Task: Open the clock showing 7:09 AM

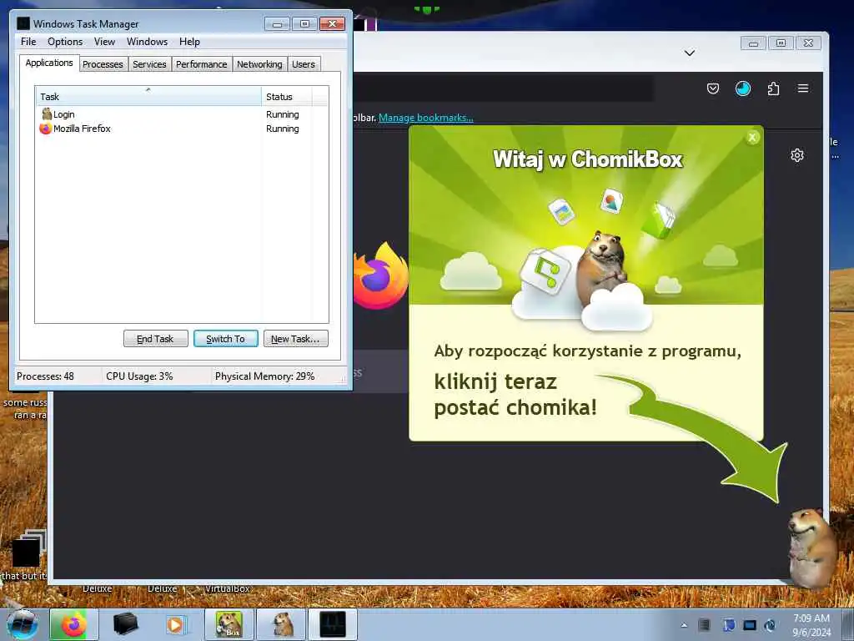Action: point(811,624)
